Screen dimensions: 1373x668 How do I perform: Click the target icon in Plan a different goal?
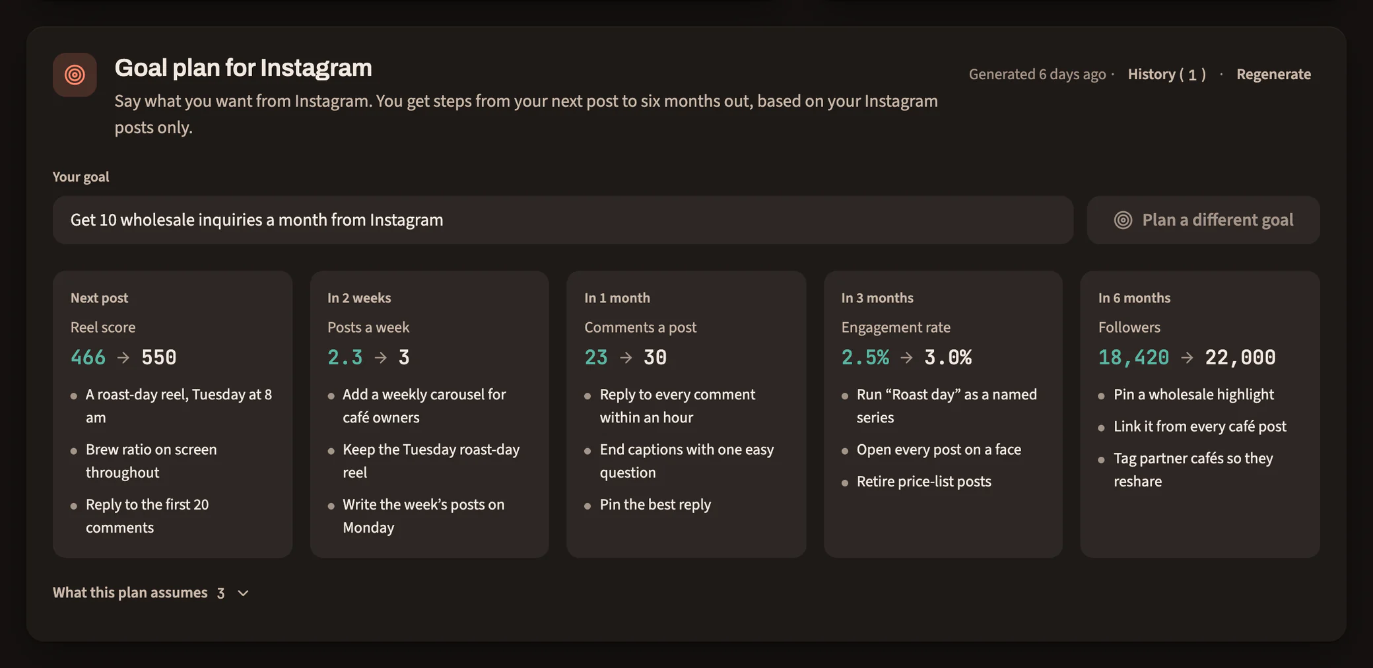[1123, 220]
